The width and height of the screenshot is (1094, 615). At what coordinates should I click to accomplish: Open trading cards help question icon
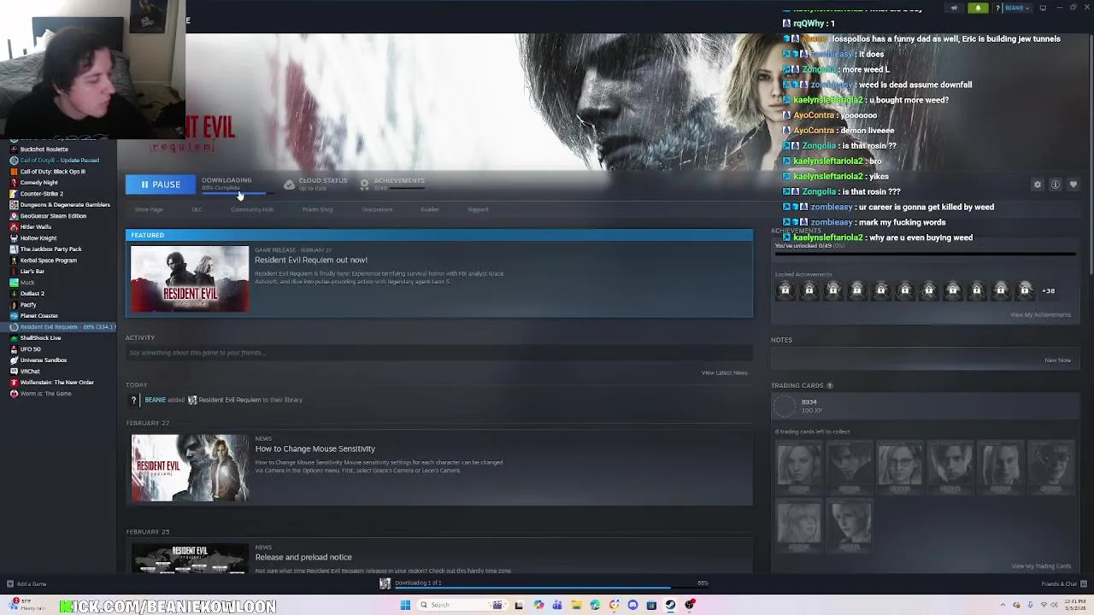pos(829,386)
